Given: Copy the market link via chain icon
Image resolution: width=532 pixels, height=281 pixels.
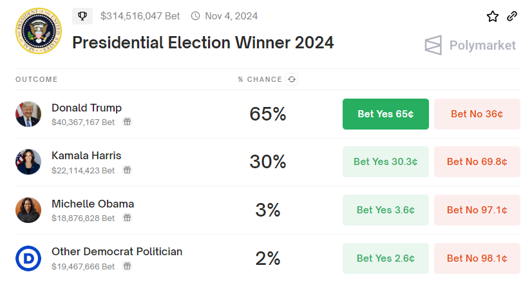Looking at the screenshot, I should click(x=512, y=17).
